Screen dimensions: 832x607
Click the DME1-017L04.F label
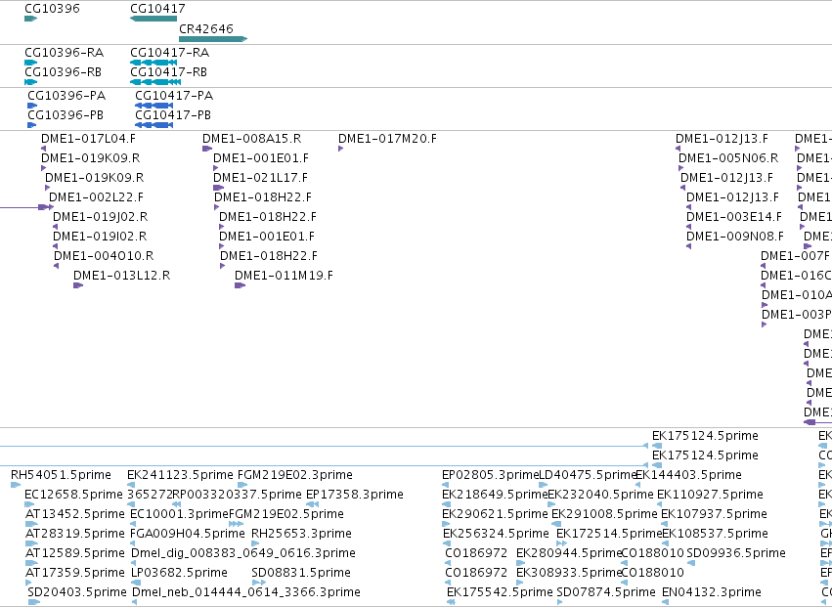click(x=89, y=139)
